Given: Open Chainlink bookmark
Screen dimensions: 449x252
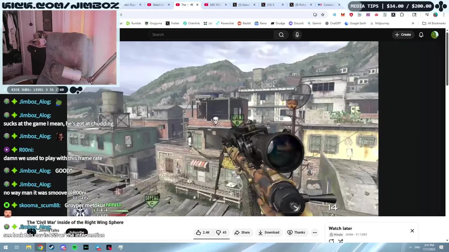Looking at the screenshot, I should point(191,23).
